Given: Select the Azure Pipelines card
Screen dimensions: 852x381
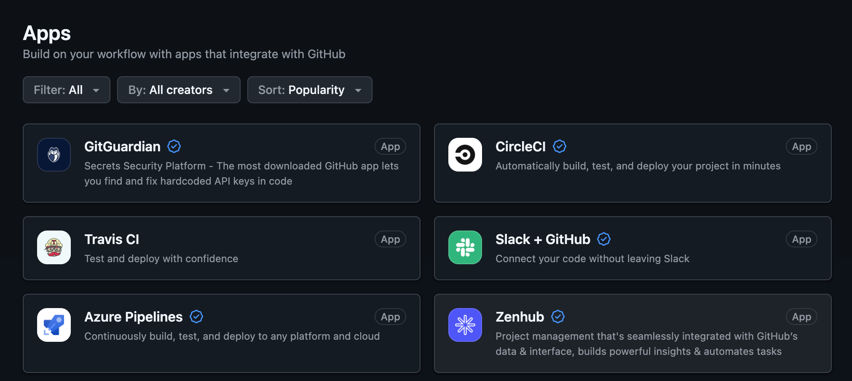Looking at the screenshot, I should click(x=221, y=333).
